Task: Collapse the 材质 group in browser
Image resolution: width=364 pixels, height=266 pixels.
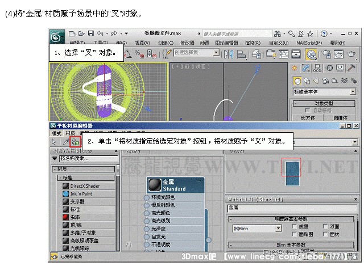Action: point(84,169)
